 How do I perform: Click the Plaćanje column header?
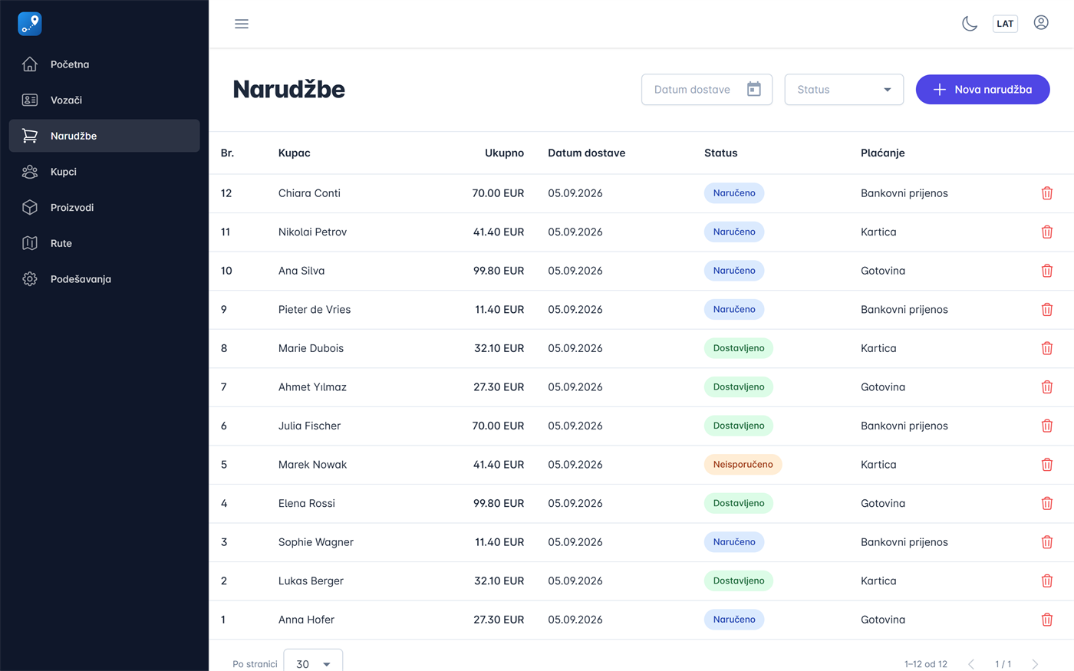882,153
